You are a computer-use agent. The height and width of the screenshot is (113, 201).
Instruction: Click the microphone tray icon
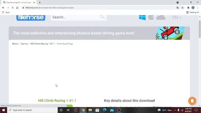pyautogui.click(x=178, y=110)
